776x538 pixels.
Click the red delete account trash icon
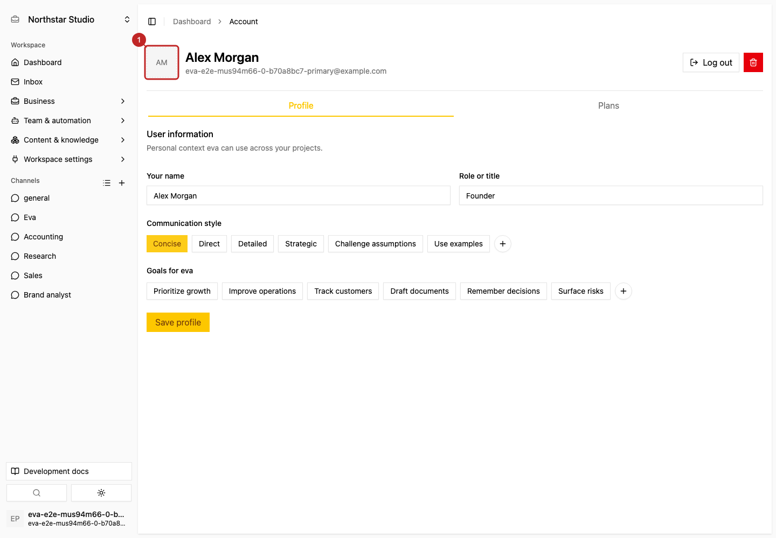point(753,62)
